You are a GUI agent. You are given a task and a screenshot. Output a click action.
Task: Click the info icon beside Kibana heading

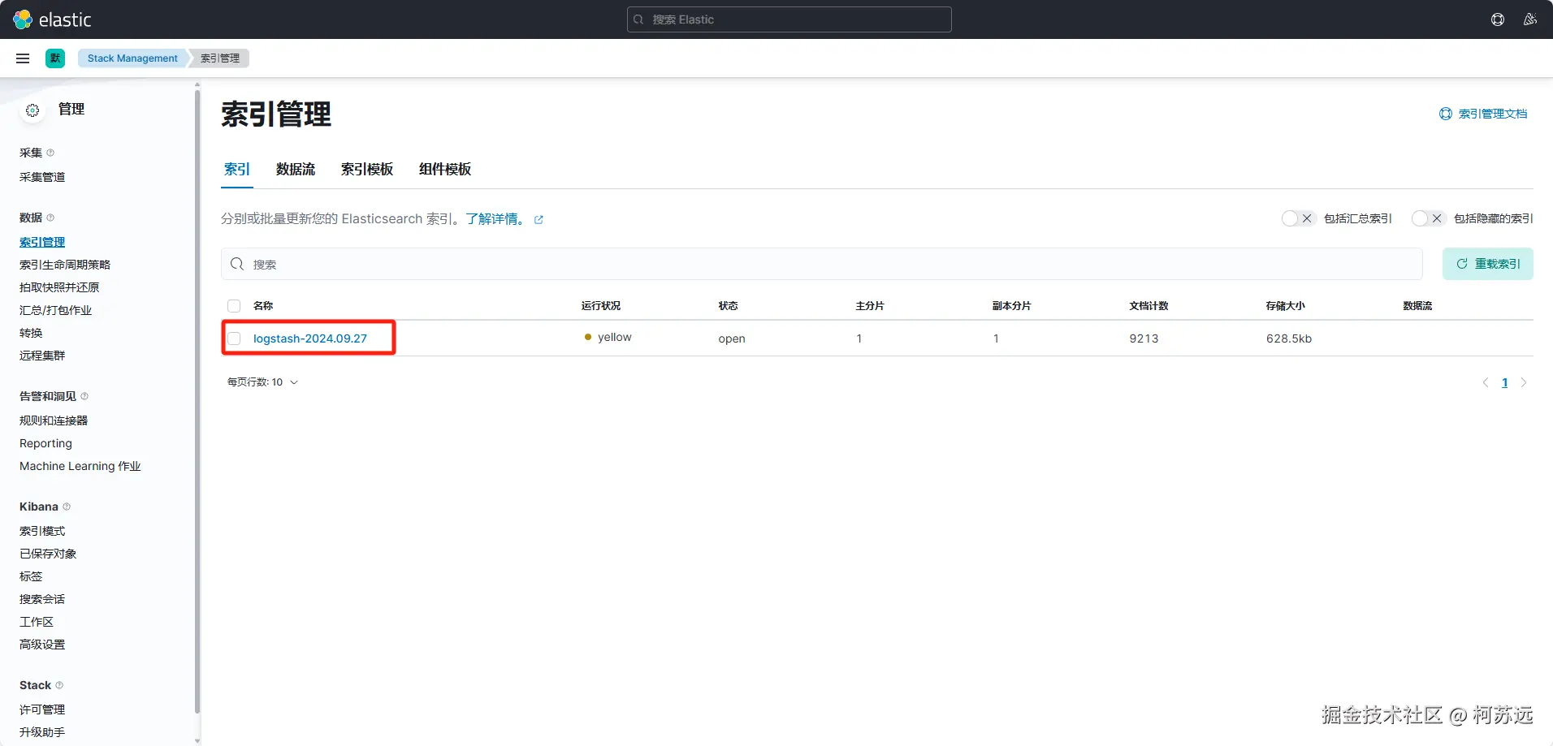(x=67, y=507)
